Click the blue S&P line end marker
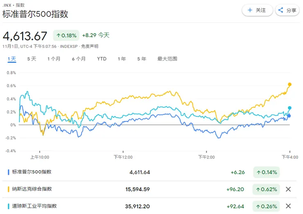303x214 pixels. (289, 116)
